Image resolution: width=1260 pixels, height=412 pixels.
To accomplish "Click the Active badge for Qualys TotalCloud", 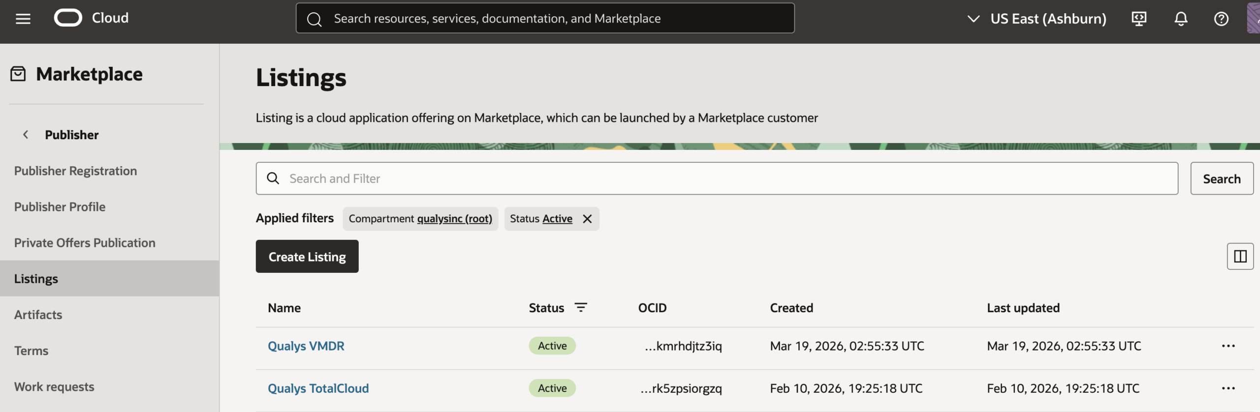I will 552,388.
